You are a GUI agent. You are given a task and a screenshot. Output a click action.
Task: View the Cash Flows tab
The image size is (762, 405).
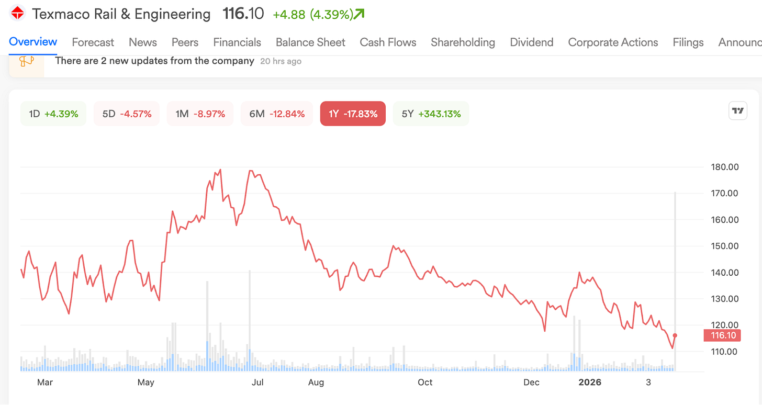pos(388,42)
